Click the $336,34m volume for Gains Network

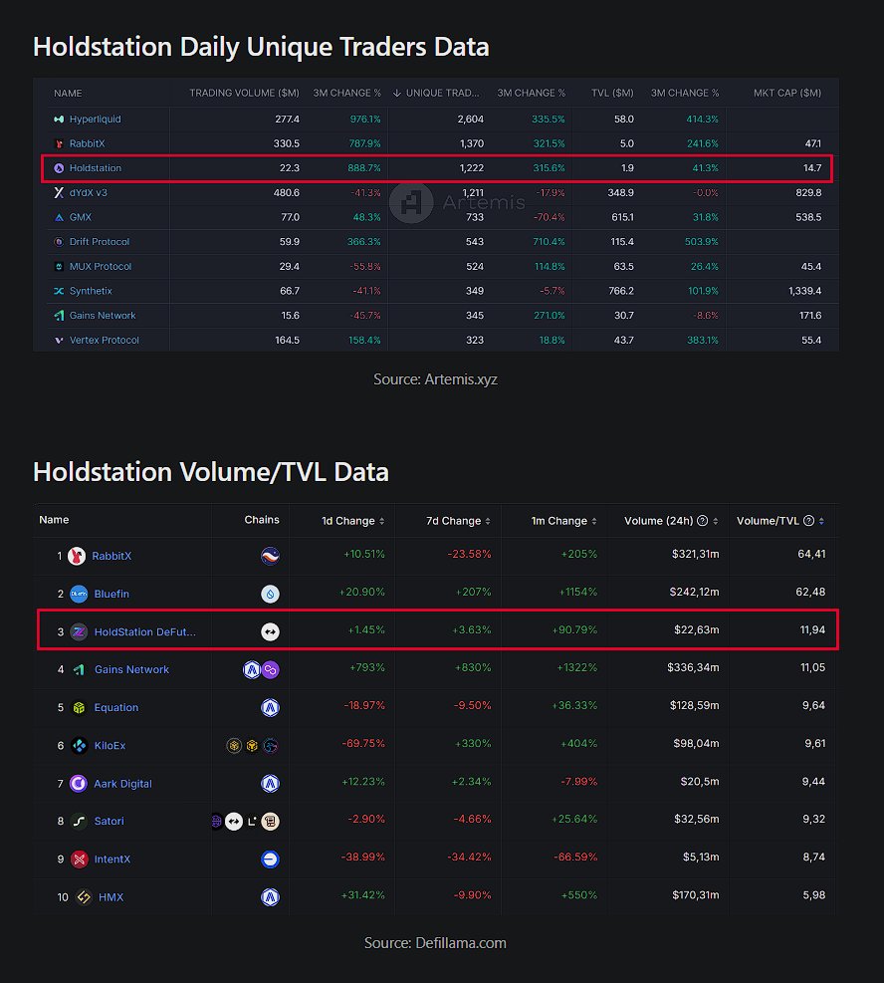click(x=693, y=667)
